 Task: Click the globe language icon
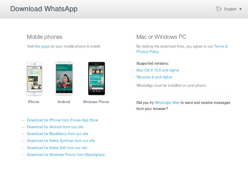tap(219, 9)
